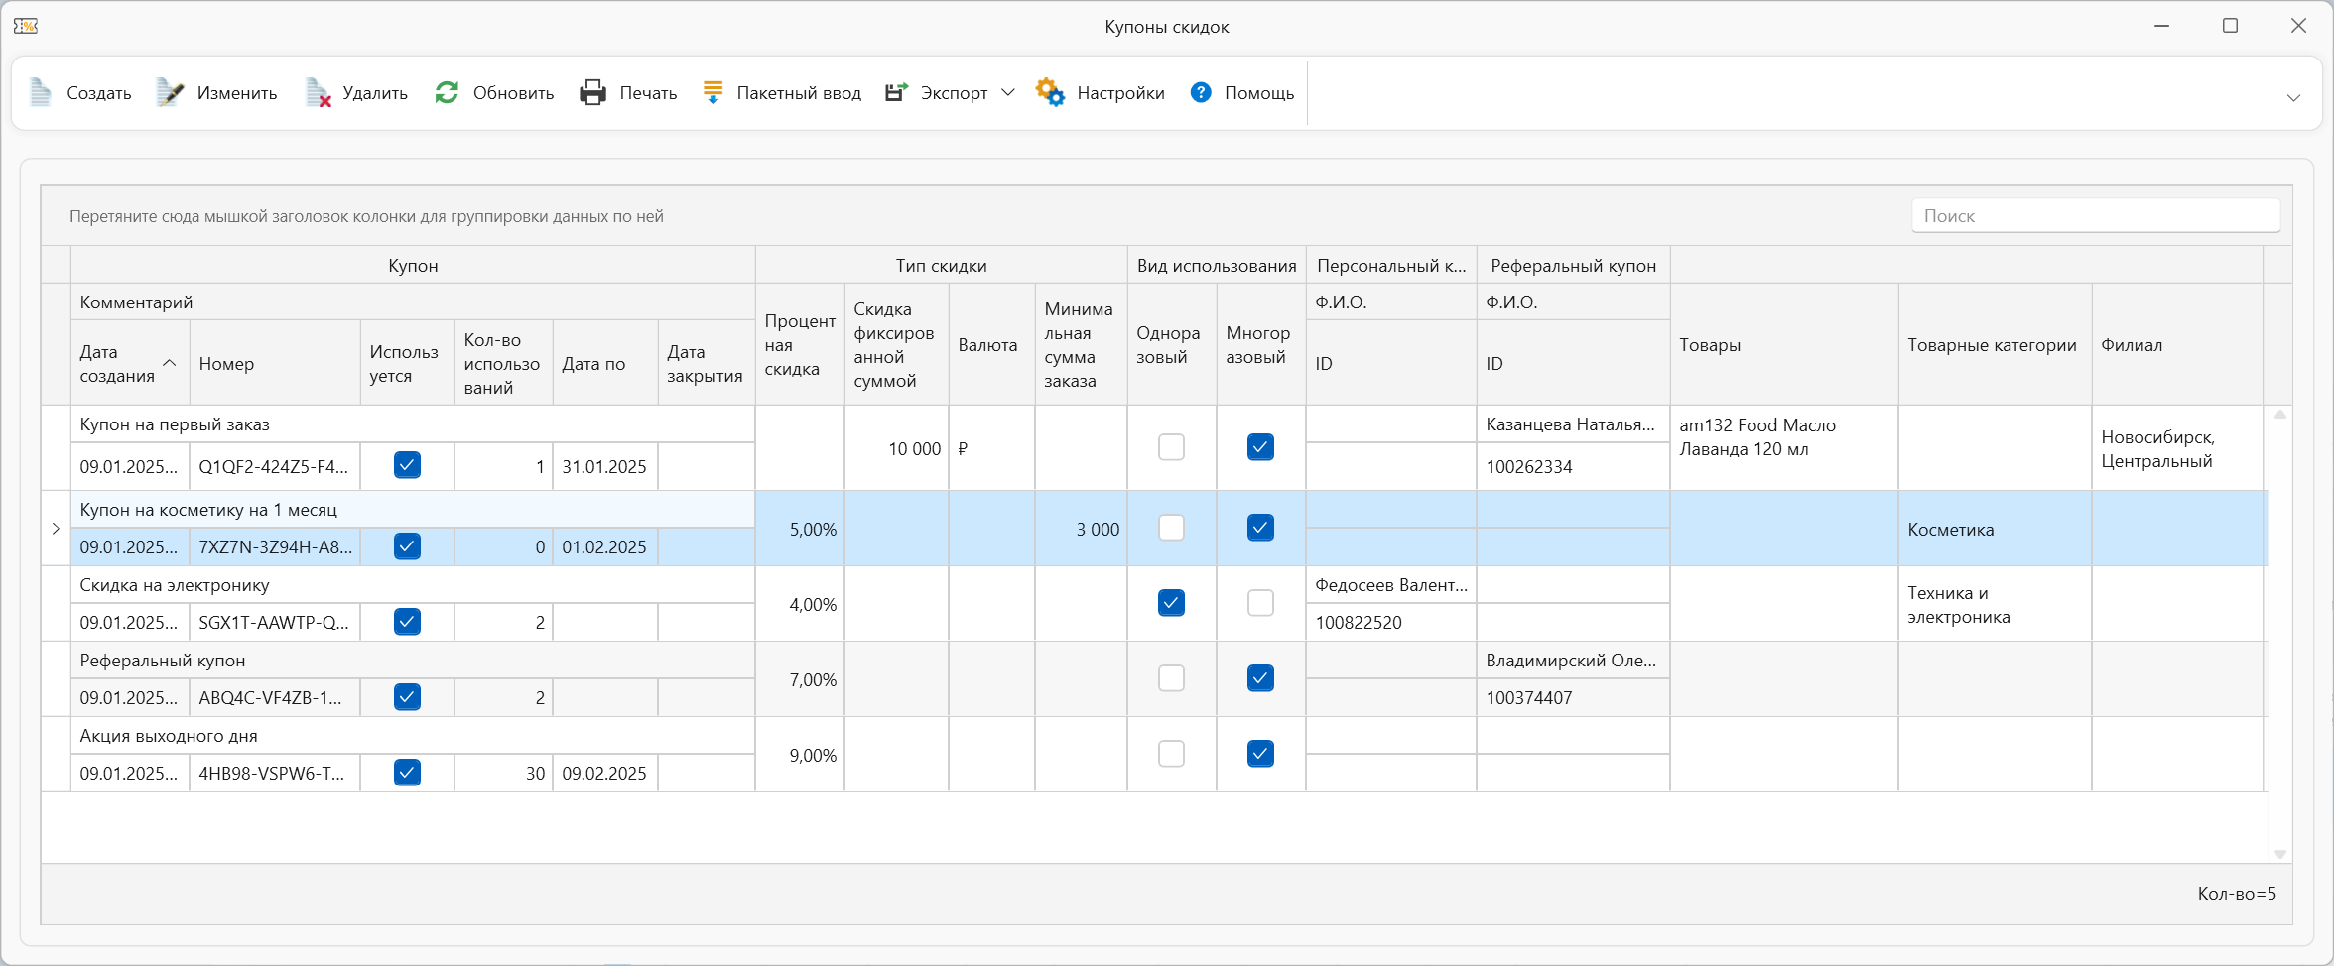2334x966 pixels.
Task: Toggle Используется for coupon Q1QF2-424Z5
Action: pyautogui.click(x=407, y=465)
